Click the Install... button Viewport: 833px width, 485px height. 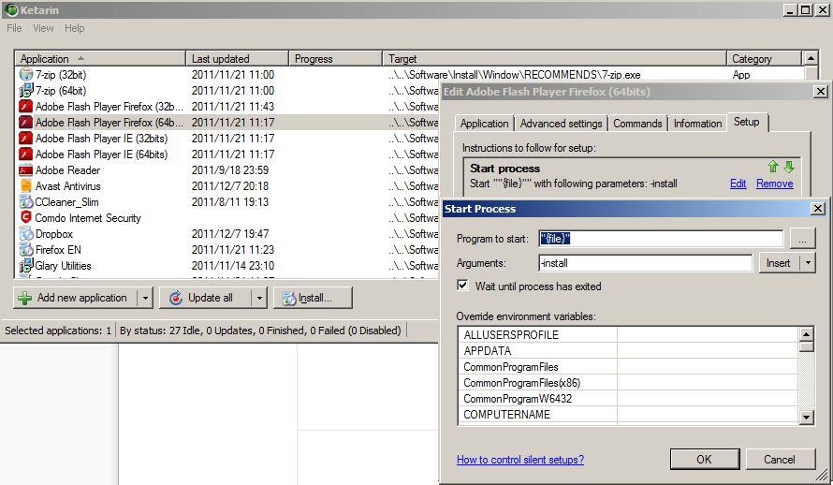313,298
